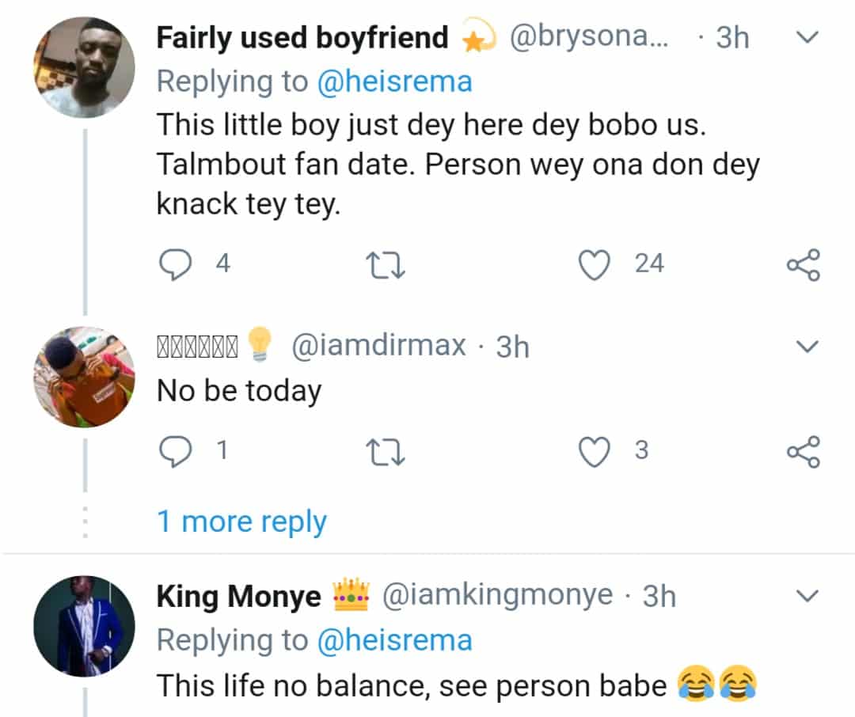Share the Fairly used boyfriend tweet
Screen dimensions: 855x717
pyautogui.click(x=804, y=264)
